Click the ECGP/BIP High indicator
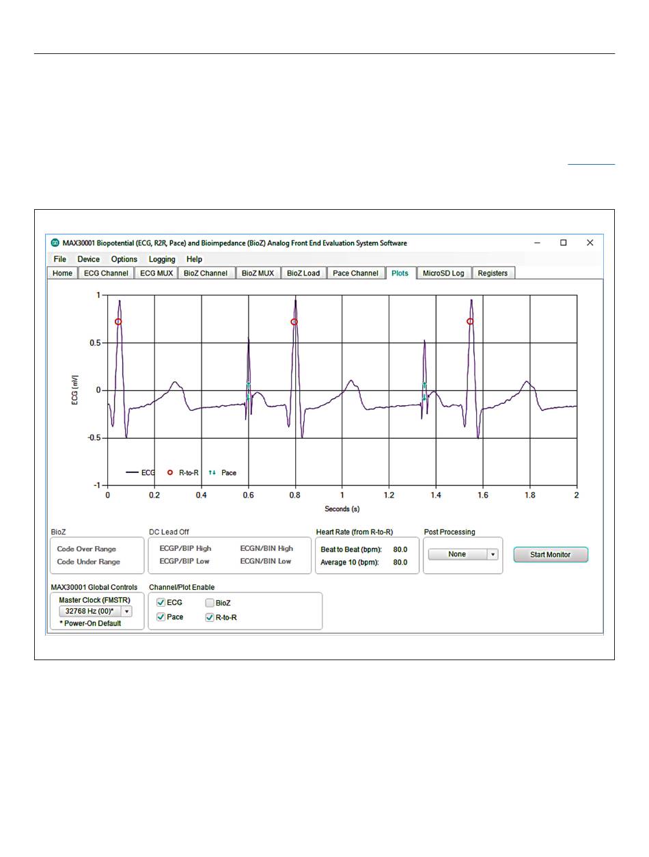This screenshot has width=649, height=857. tap(185, 548)
